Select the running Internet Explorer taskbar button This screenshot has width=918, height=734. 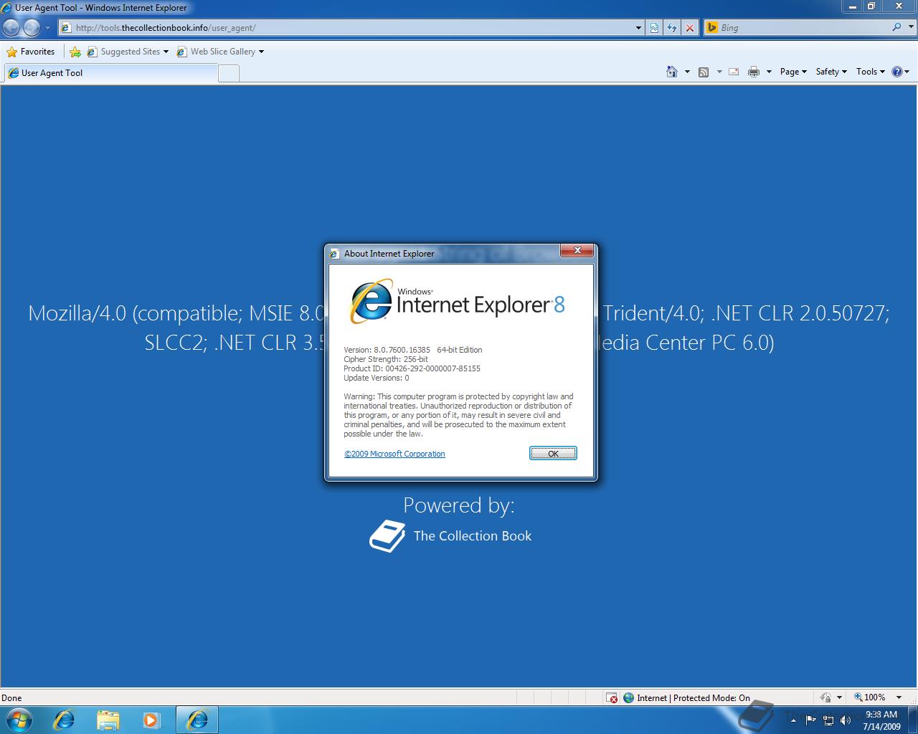tap(197, 720)
